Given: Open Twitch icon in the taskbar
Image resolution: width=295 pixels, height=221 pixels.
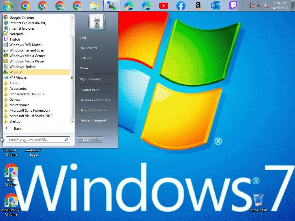Looking at the screenshot, I should click(233, 6).
